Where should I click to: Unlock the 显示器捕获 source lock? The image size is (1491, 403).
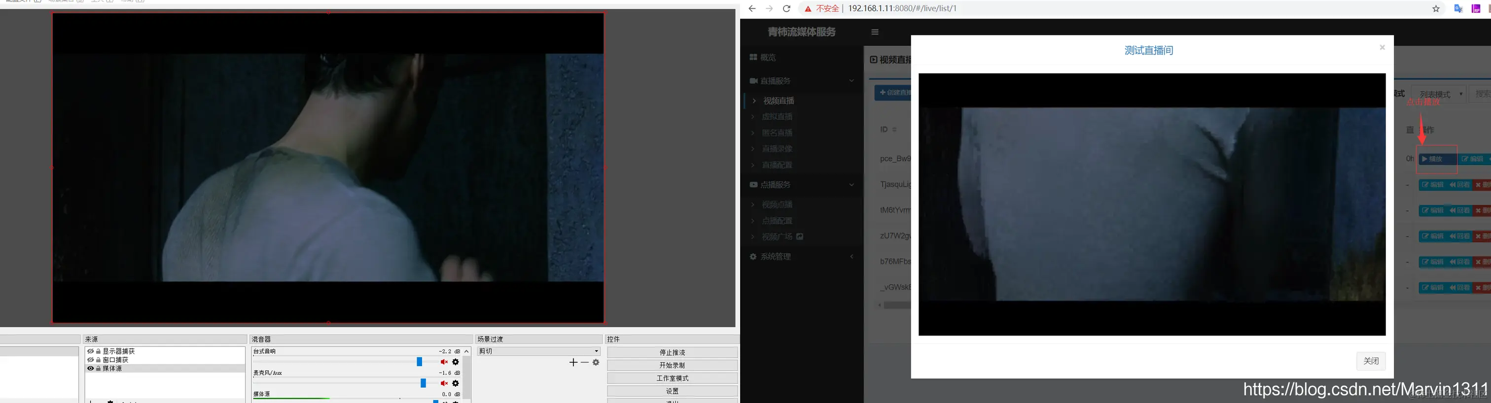pyautogui.click(x=99, y=352)
